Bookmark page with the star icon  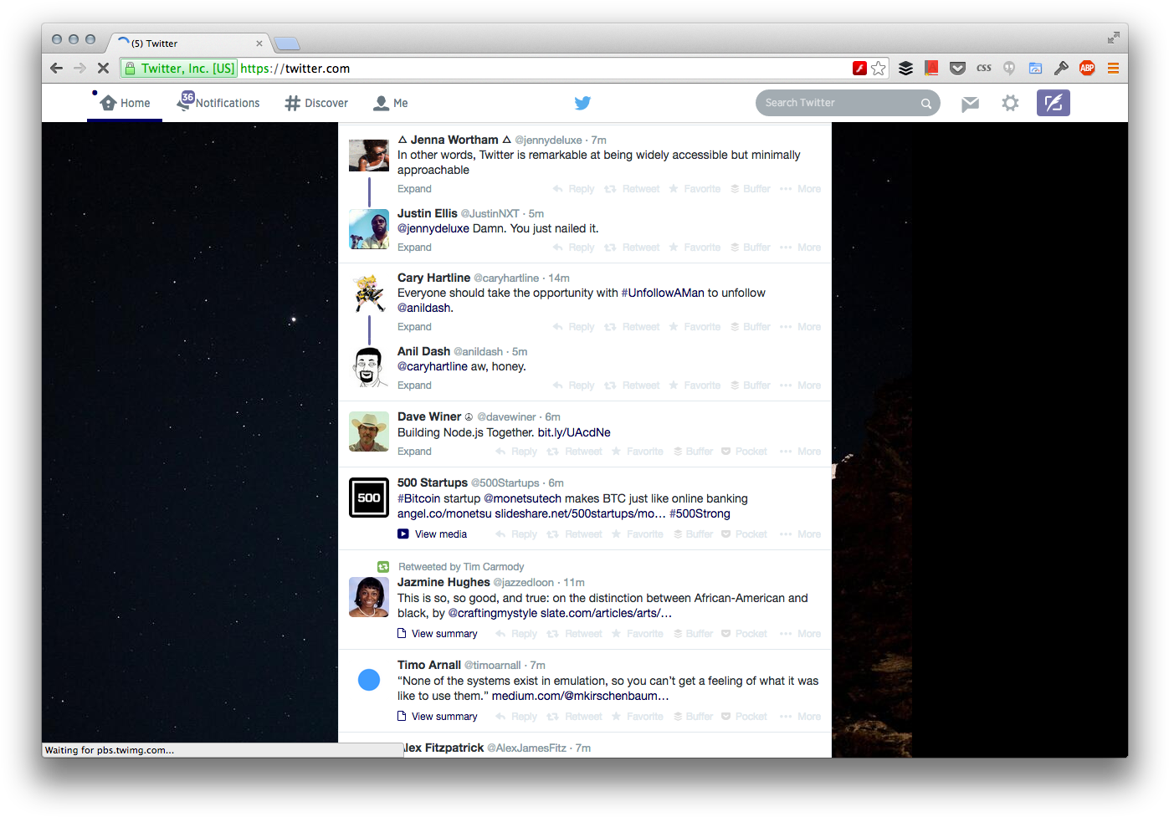pos(878,69)
